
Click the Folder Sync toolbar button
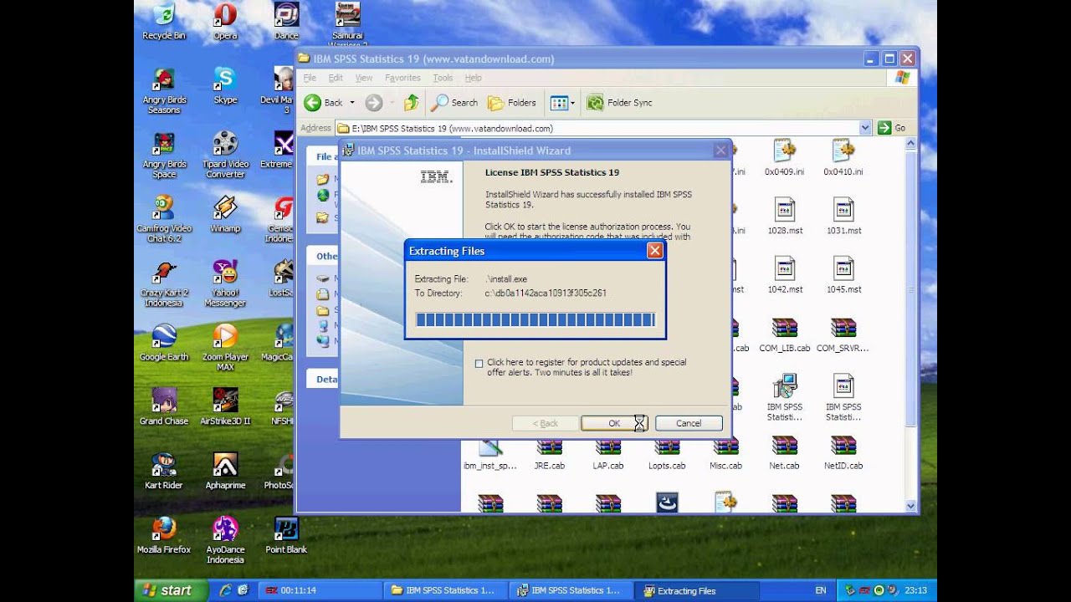tap(620, 103)
